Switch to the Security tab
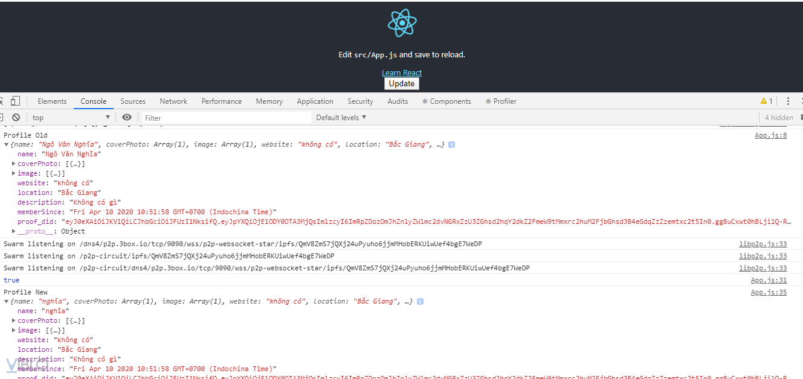This screenshot has width=803, height=379. (360, 101)
